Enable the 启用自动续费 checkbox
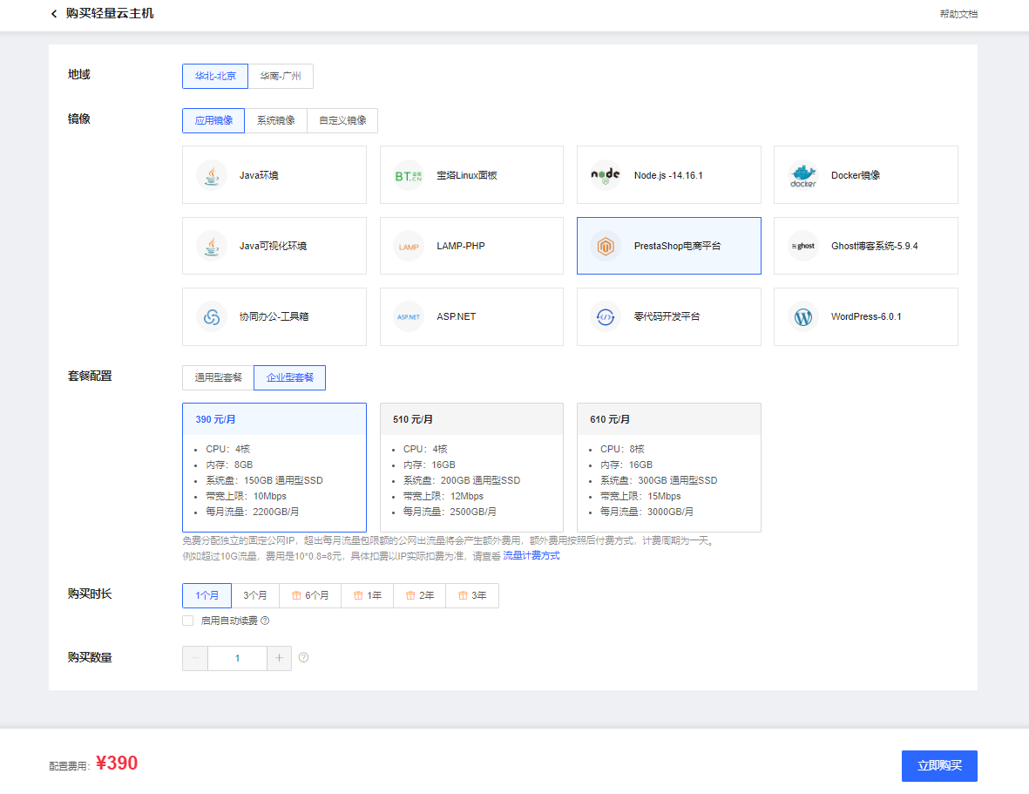This screenshot has height=794, width=1029. (x=188, y=621)
